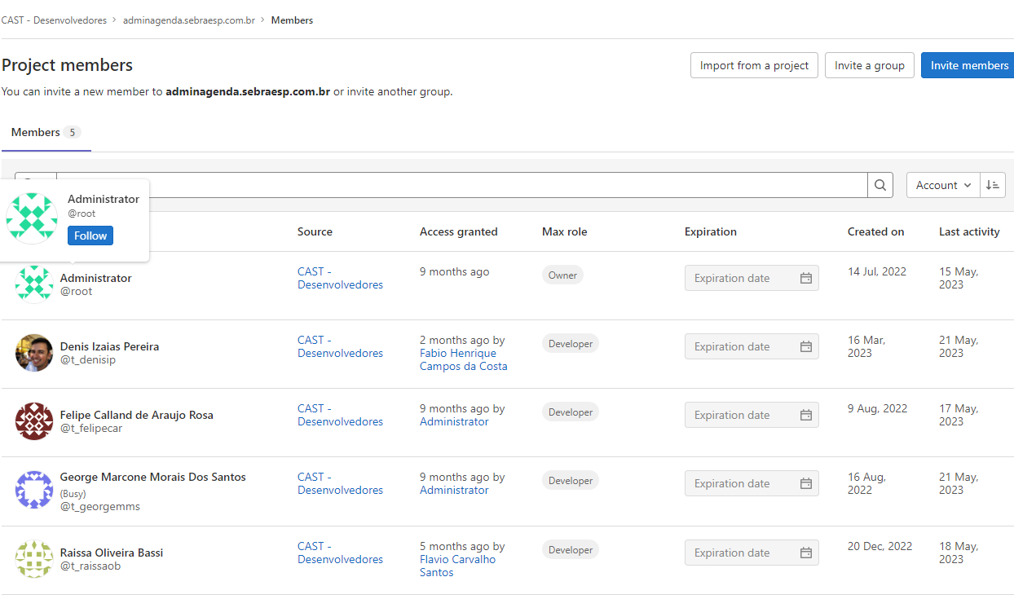Open calendar icon in Administrator's expiration field
Image resolution: width=1014 pixels, height=599 pixels.
click(x=805, y=278)
